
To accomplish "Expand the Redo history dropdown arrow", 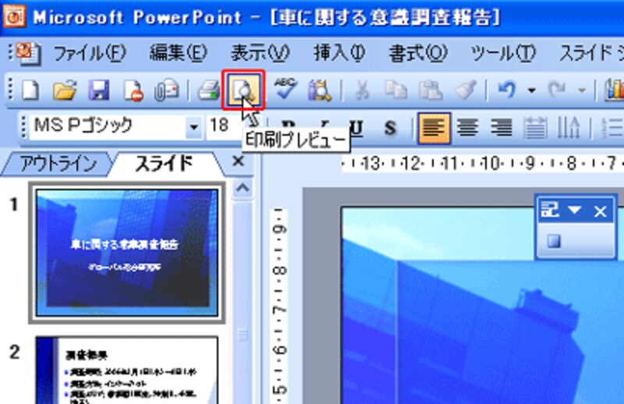I will tap(581, 90).
